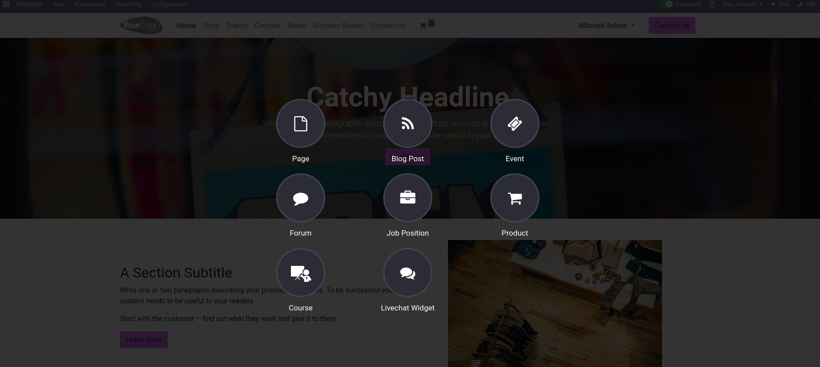Go to the Home nav item

186,25
